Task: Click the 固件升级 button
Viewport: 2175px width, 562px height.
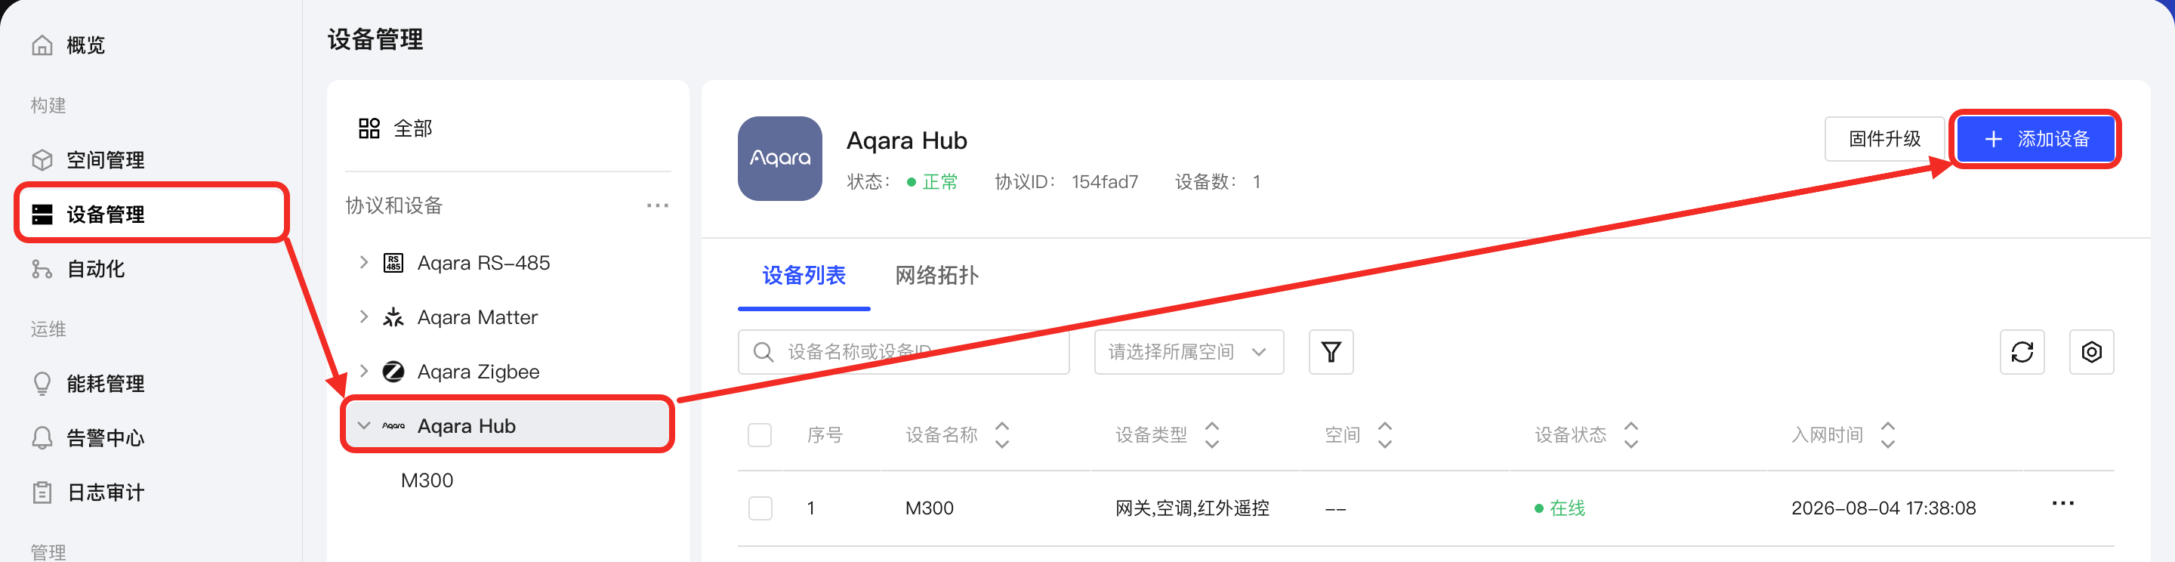Action: pos(1884,138)
